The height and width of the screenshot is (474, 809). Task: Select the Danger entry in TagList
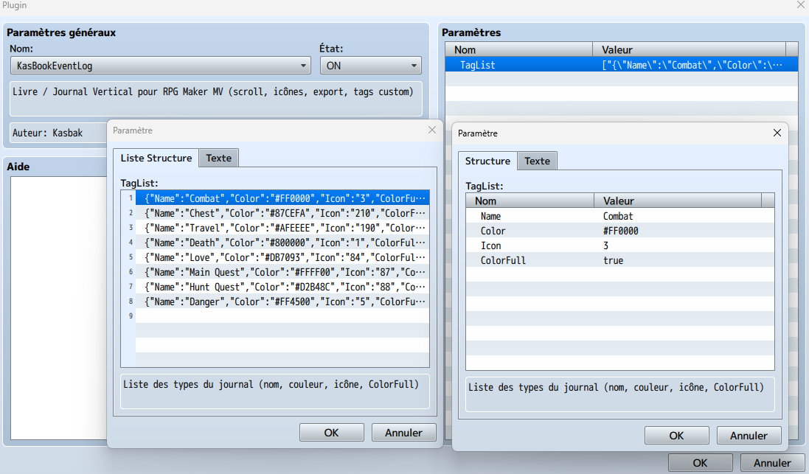tap(282, 302)
